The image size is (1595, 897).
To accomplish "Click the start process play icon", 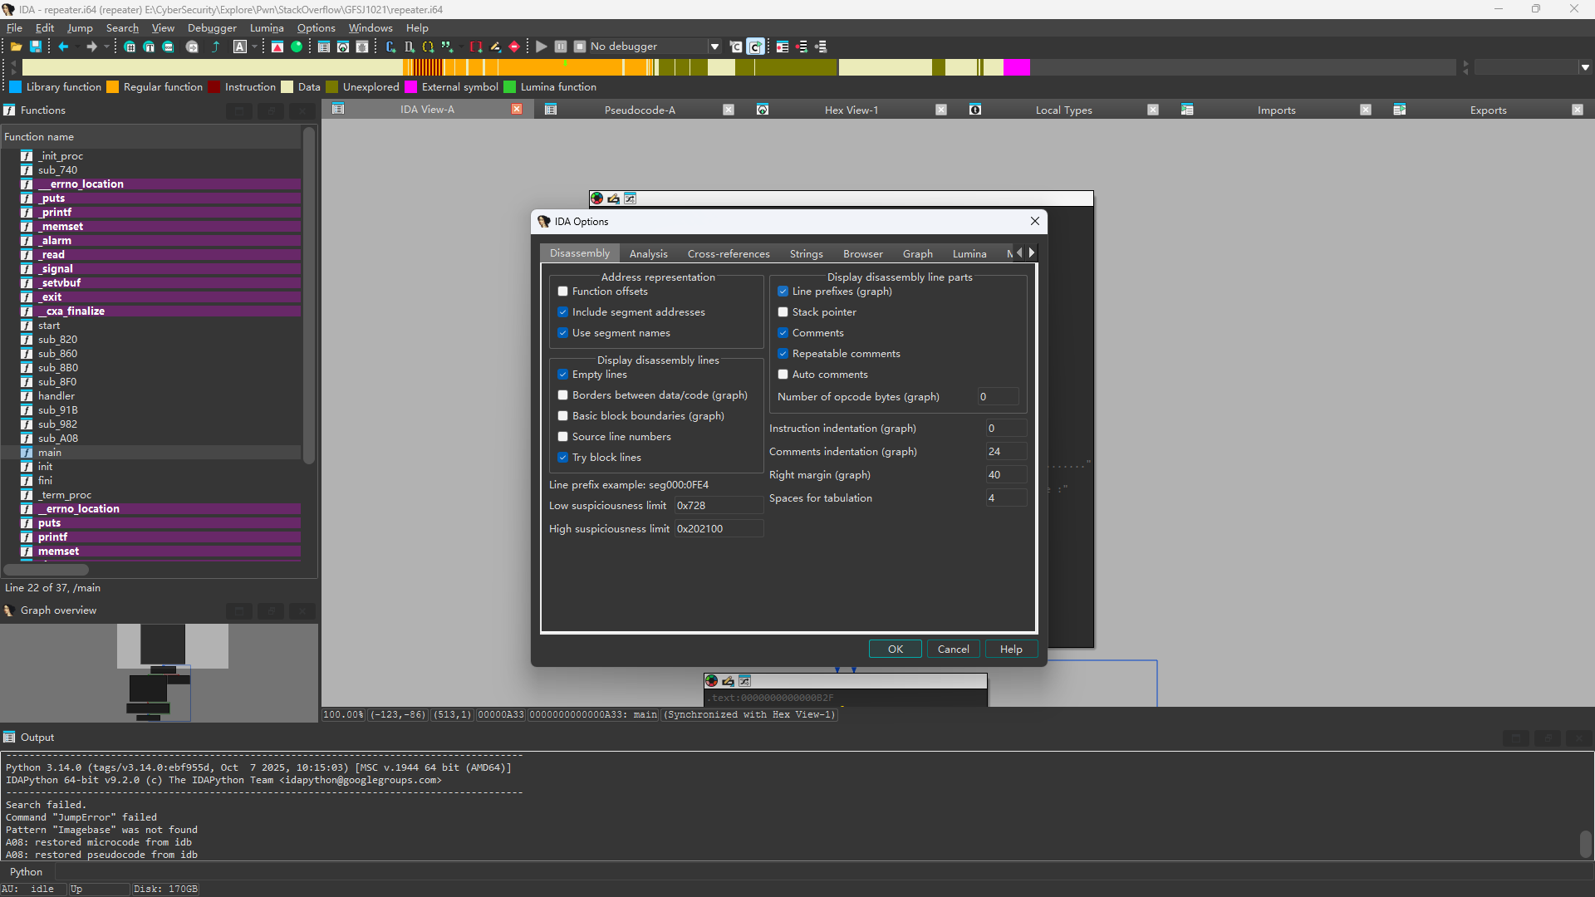I will 542,47.
